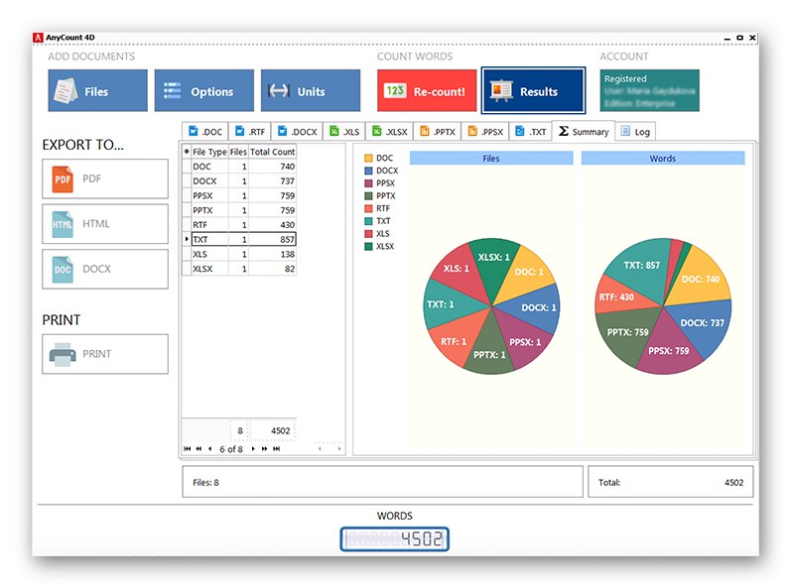
Task: Click the Re-count! button
Action: [427, 90]
